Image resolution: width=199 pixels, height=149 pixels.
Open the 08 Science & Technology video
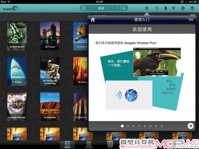click(x=50, y=71)
